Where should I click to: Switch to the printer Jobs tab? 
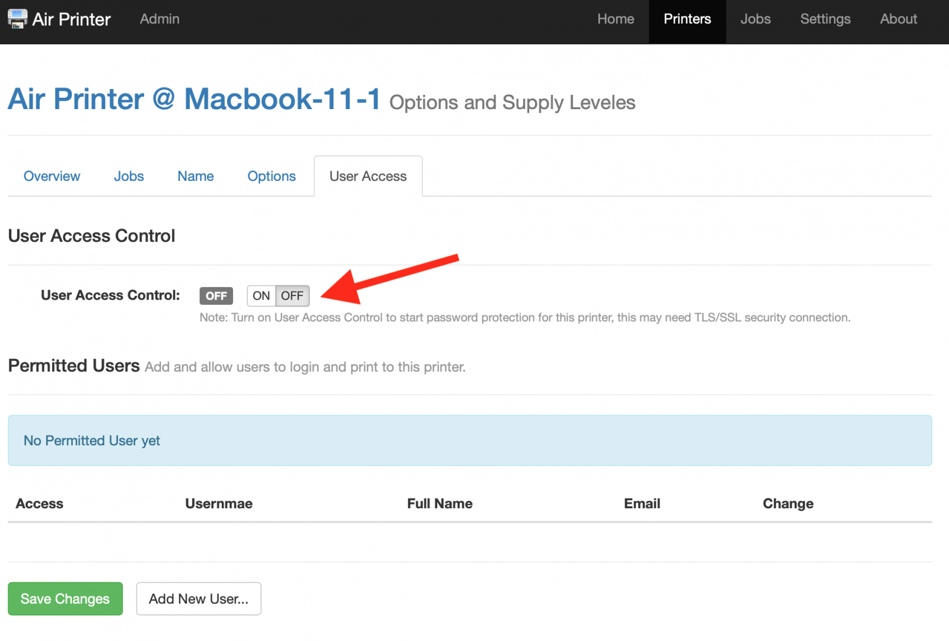point(129,176)
